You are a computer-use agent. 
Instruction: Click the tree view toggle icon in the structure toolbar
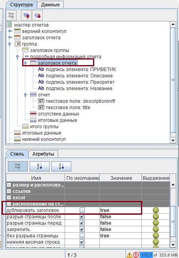click(x=11, y=15)
